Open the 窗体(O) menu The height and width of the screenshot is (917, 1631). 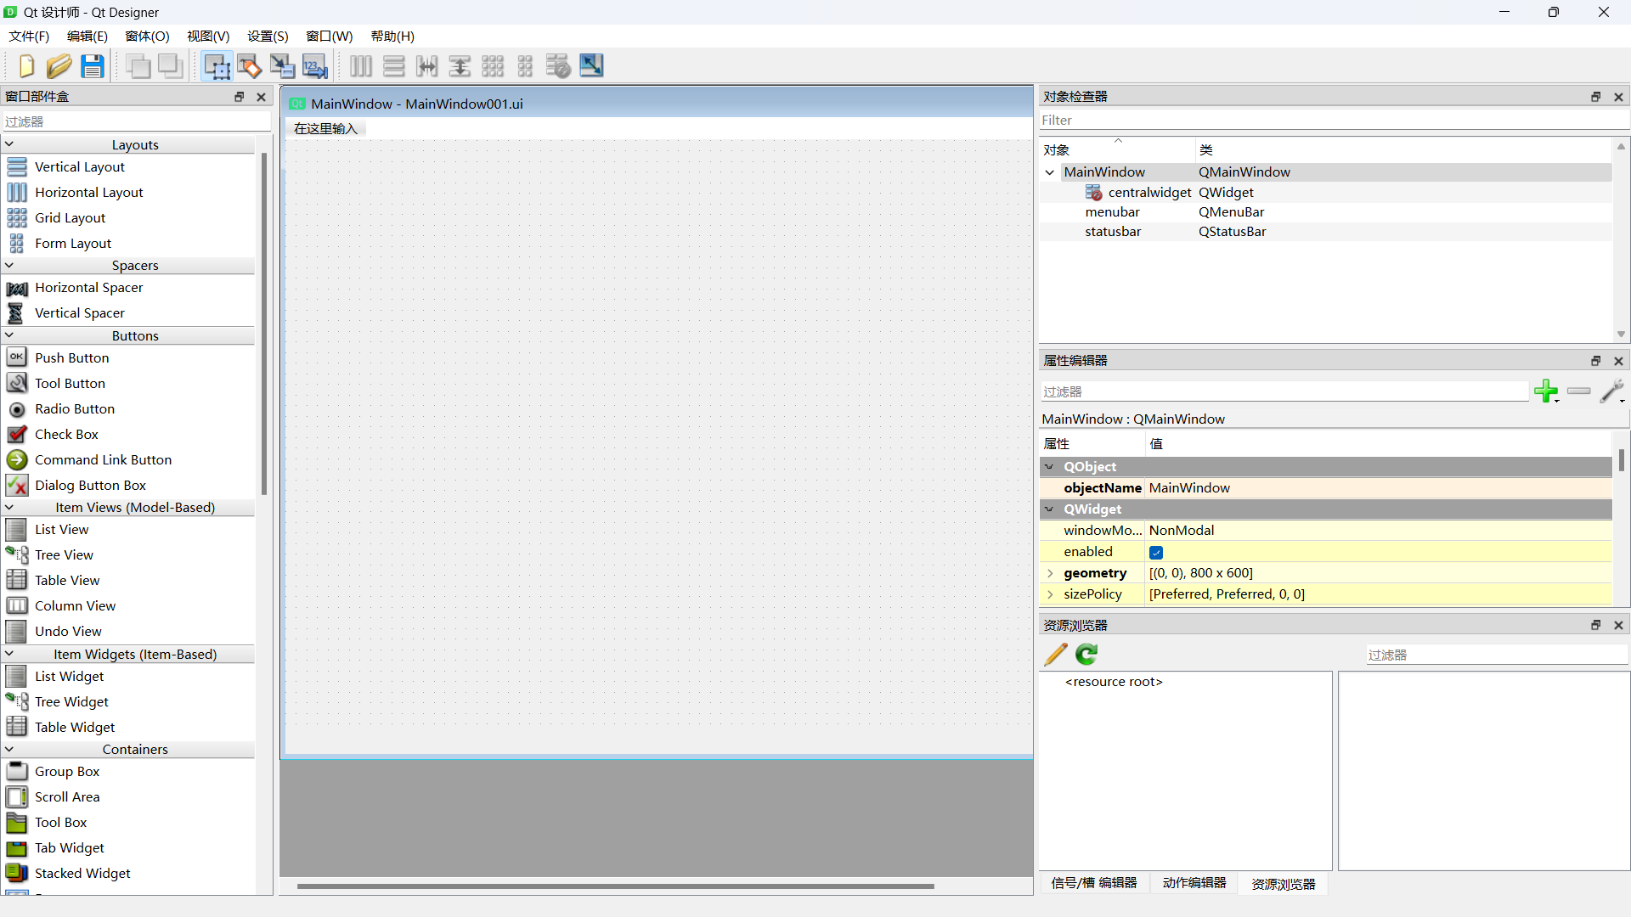coord(147,37)
